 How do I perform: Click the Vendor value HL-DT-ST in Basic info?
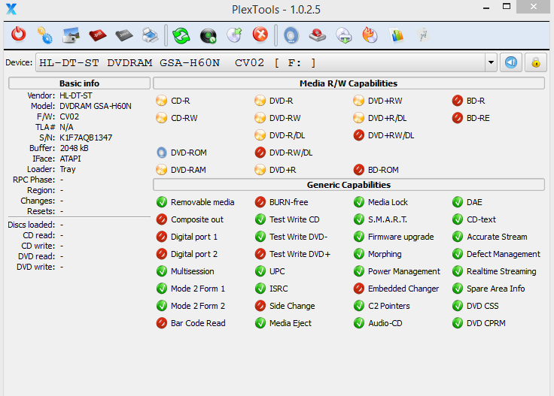(x=75, y=95)
